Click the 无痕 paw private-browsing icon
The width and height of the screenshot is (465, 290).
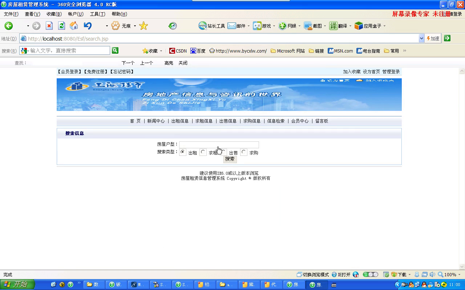pos(116,26)
